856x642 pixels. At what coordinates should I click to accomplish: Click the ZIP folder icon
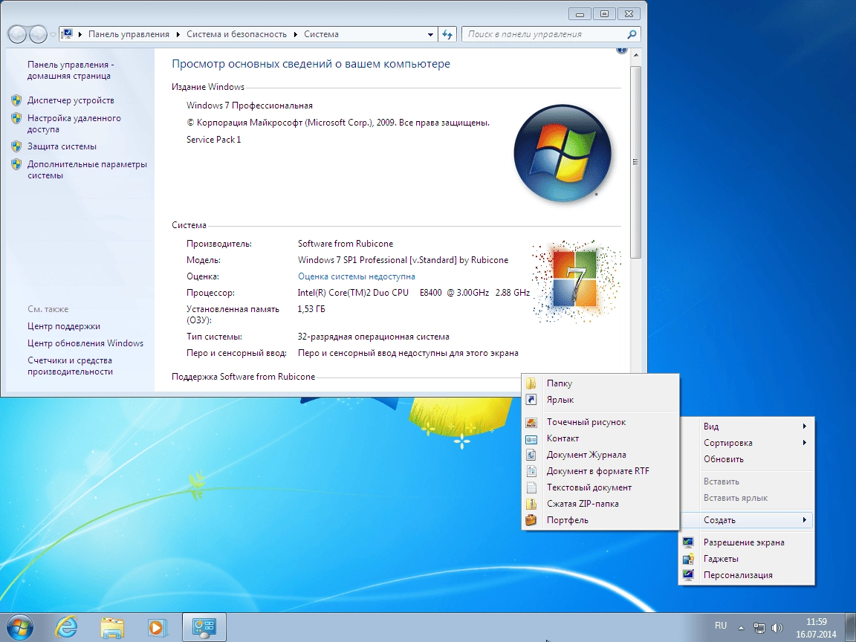[531, 504]
